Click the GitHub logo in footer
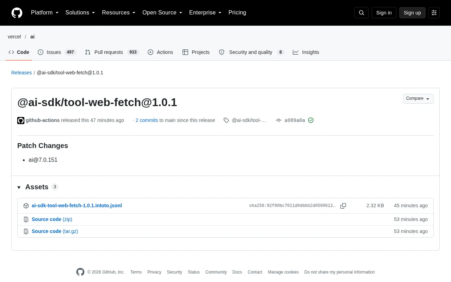The width and height of the screenshot is (451, 282). coord(80,272)
